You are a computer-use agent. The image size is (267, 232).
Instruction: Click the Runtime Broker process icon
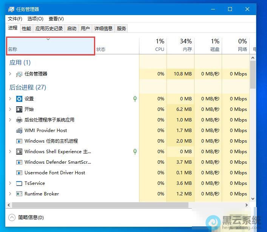point(19,194)
